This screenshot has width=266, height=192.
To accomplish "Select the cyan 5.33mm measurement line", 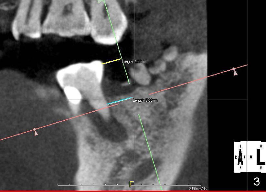I will pos(120,101).
